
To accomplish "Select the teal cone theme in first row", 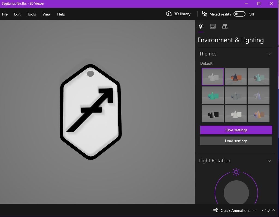I will coord(259,77).
